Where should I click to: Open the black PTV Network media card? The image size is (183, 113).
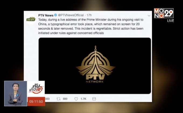(95, 66)
